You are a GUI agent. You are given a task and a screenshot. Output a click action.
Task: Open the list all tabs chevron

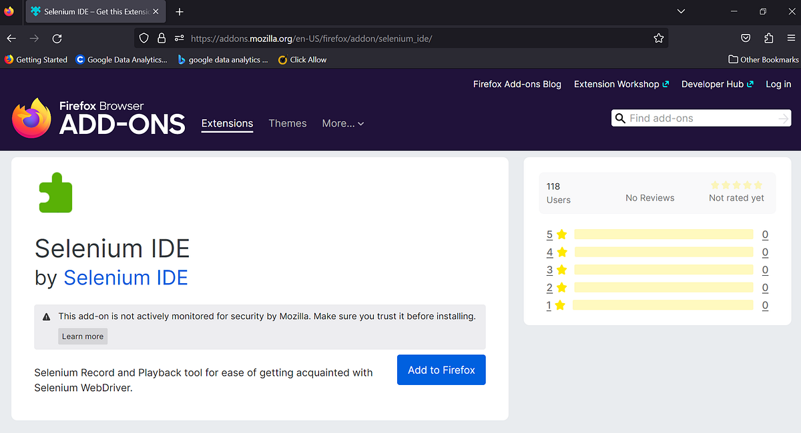[x=681, y=11]
